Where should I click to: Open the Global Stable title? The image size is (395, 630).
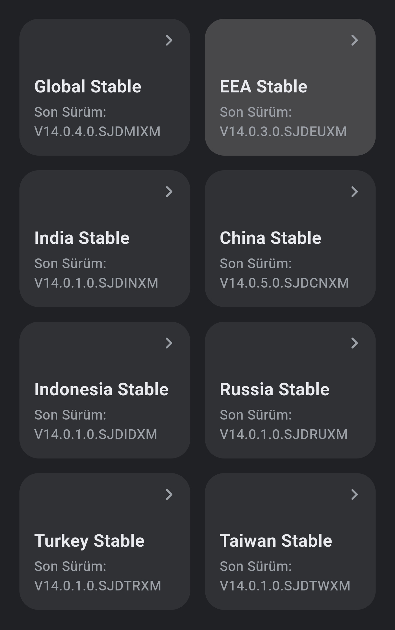[x=88, y=87]
